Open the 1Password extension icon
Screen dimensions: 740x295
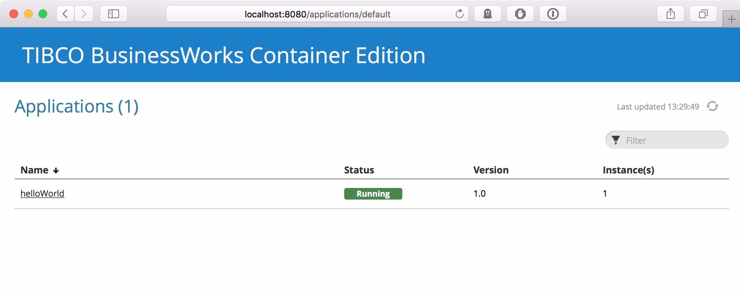coord(553,14)
